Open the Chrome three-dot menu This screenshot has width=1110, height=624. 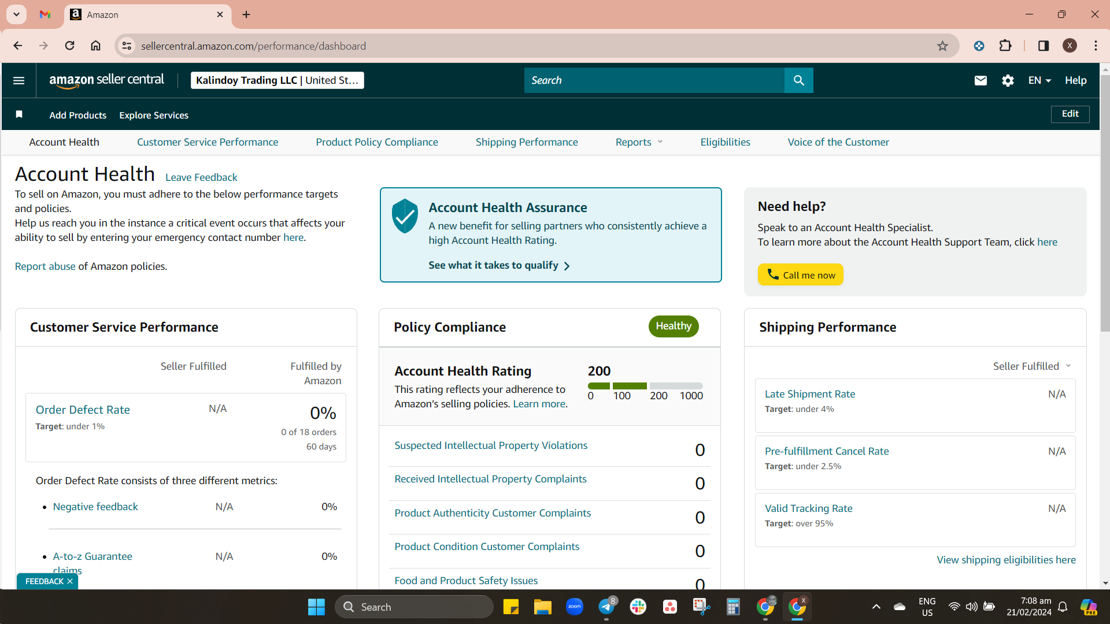(1096, 46)
